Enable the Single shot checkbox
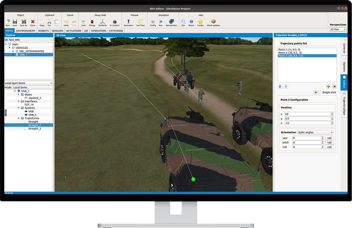This screenshot has width=352, height=228. tap(320, 92)
